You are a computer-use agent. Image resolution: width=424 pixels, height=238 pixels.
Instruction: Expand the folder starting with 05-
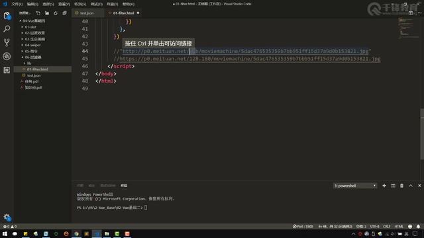click(x=31, y=51)
